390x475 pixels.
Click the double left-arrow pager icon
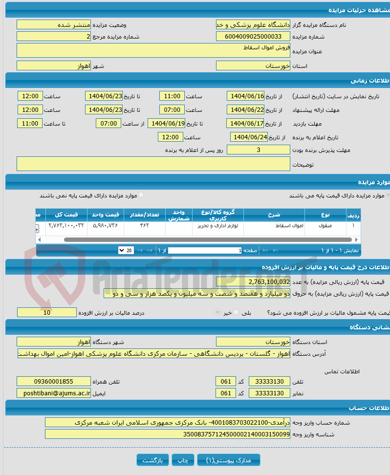click(x=149, y=251)
